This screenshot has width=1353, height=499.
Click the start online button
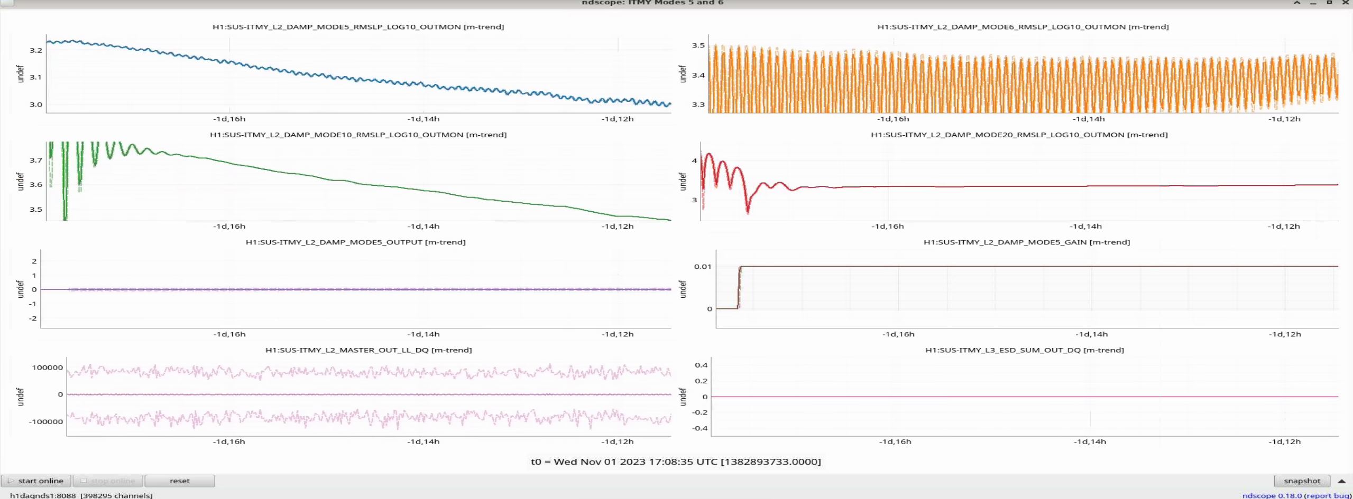click(x=36, y=481)
